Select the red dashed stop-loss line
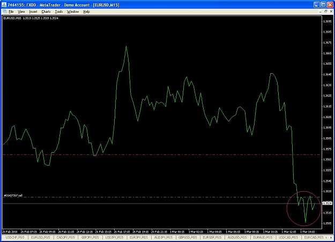 [161, 155]
